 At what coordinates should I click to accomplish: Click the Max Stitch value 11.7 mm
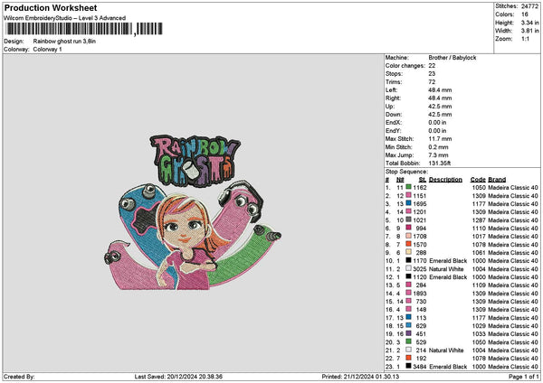(440, 139)
